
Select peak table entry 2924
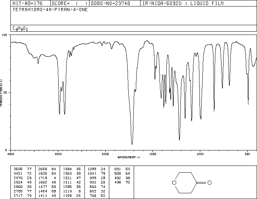pyautogui.click(x=23, y=182)
